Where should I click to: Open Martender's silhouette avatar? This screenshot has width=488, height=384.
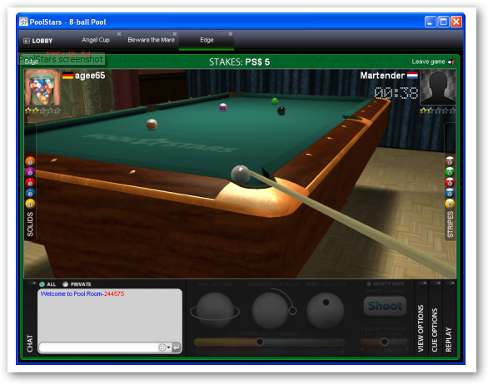click(x=438, y=87)
